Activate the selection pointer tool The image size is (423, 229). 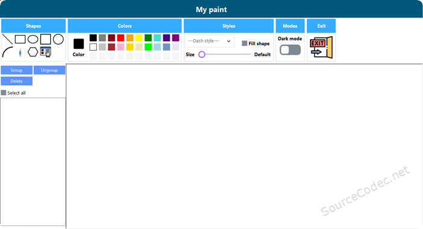tap(45, 52)
